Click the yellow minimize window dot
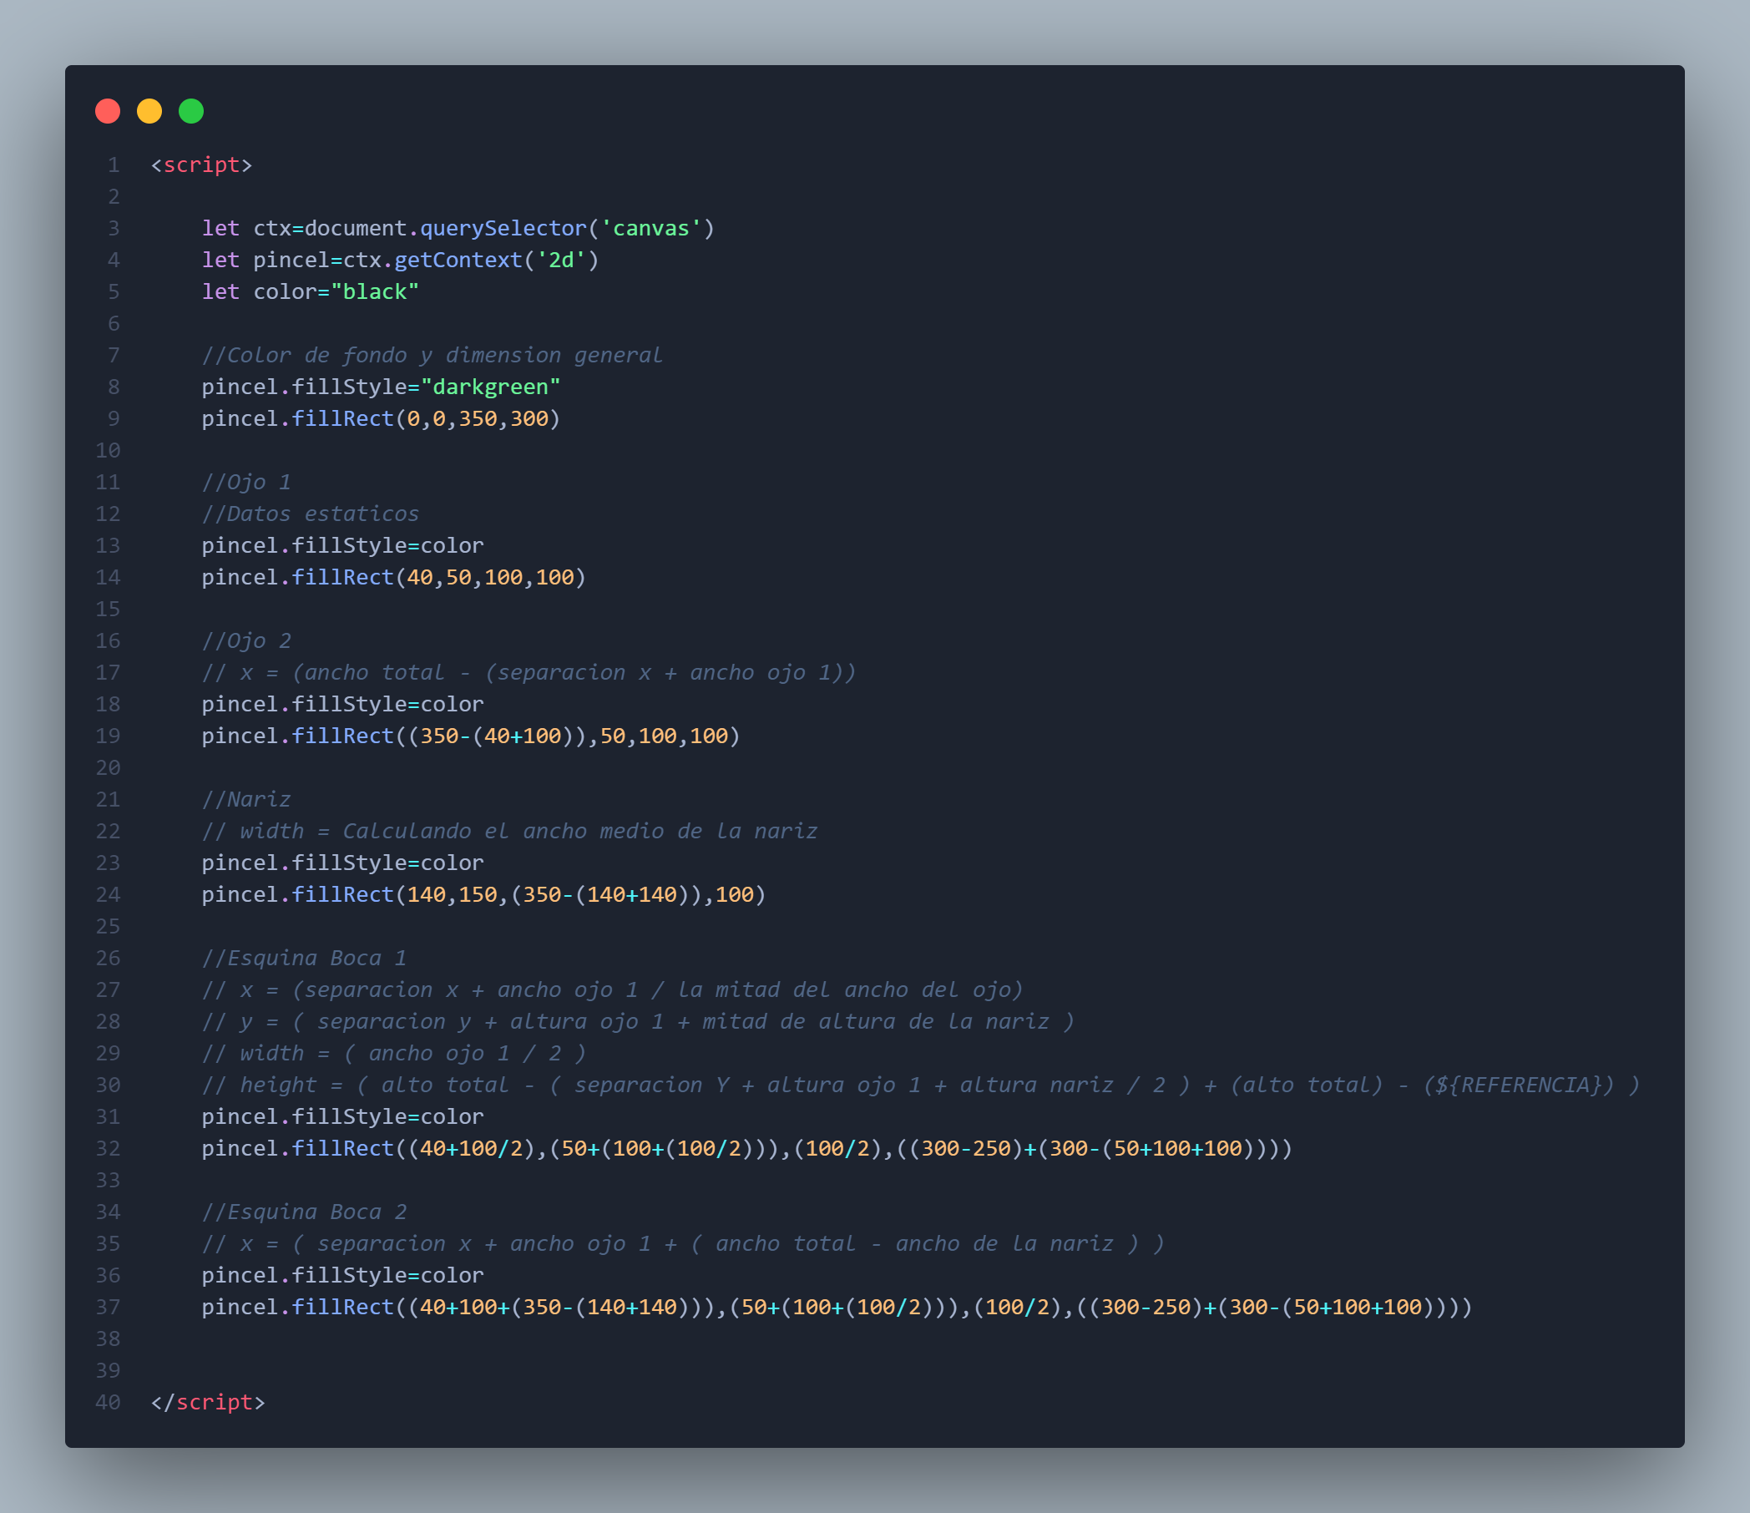Viewport: 1750px width, 1513px height. [x=149, y=111]
